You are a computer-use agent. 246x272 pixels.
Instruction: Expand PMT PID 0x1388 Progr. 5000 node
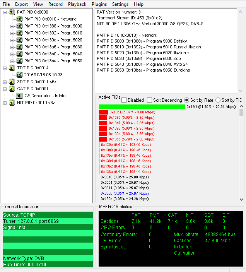(12, 26)
